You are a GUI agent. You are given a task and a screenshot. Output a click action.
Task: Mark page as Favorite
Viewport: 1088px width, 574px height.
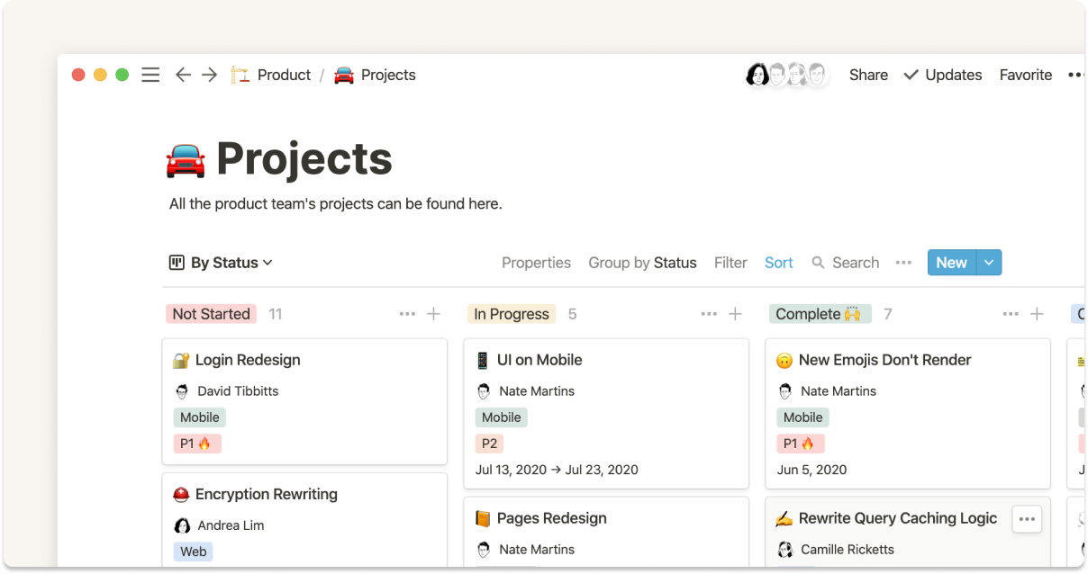(x=1026, y=75)
